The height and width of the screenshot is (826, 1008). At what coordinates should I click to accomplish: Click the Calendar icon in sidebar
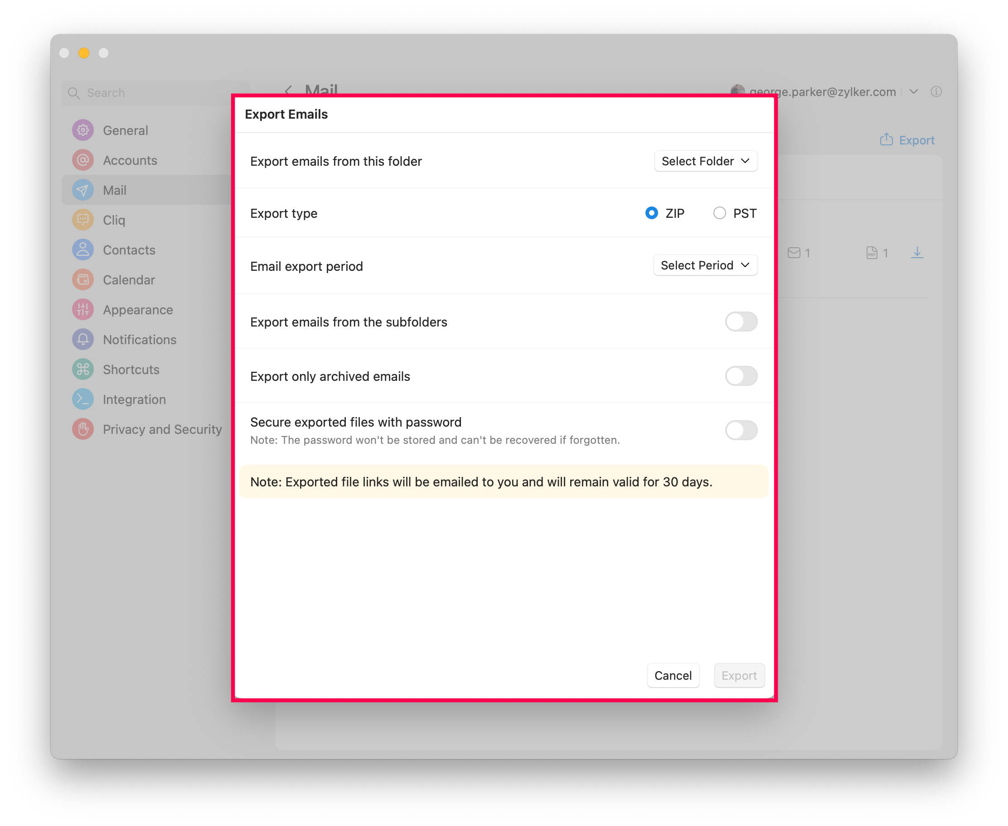click(83, 280)
